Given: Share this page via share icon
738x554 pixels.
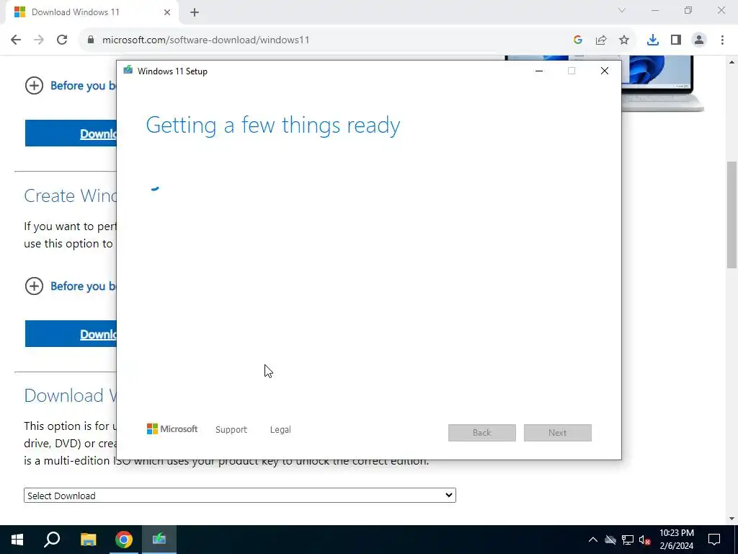Looking at the screenshot, I should click(x=601, y=40).
